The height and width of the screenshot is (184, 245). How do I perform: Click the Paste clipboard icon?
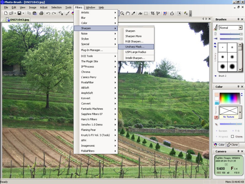[x=35, y=13]
